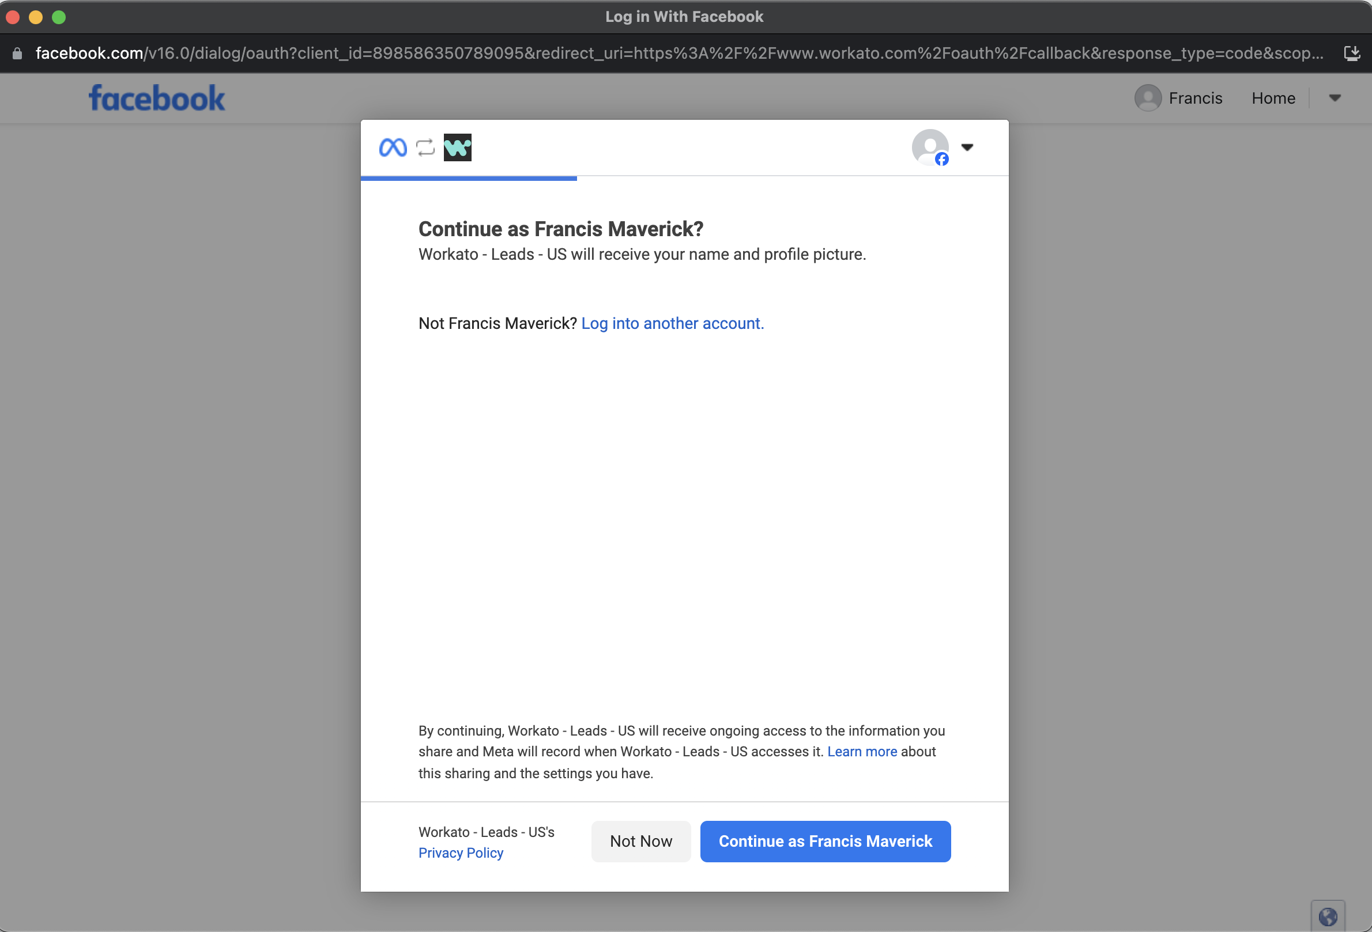Click the Workato app icon
This screenshot has height=932, width=1372.
(x=458, y=147)
